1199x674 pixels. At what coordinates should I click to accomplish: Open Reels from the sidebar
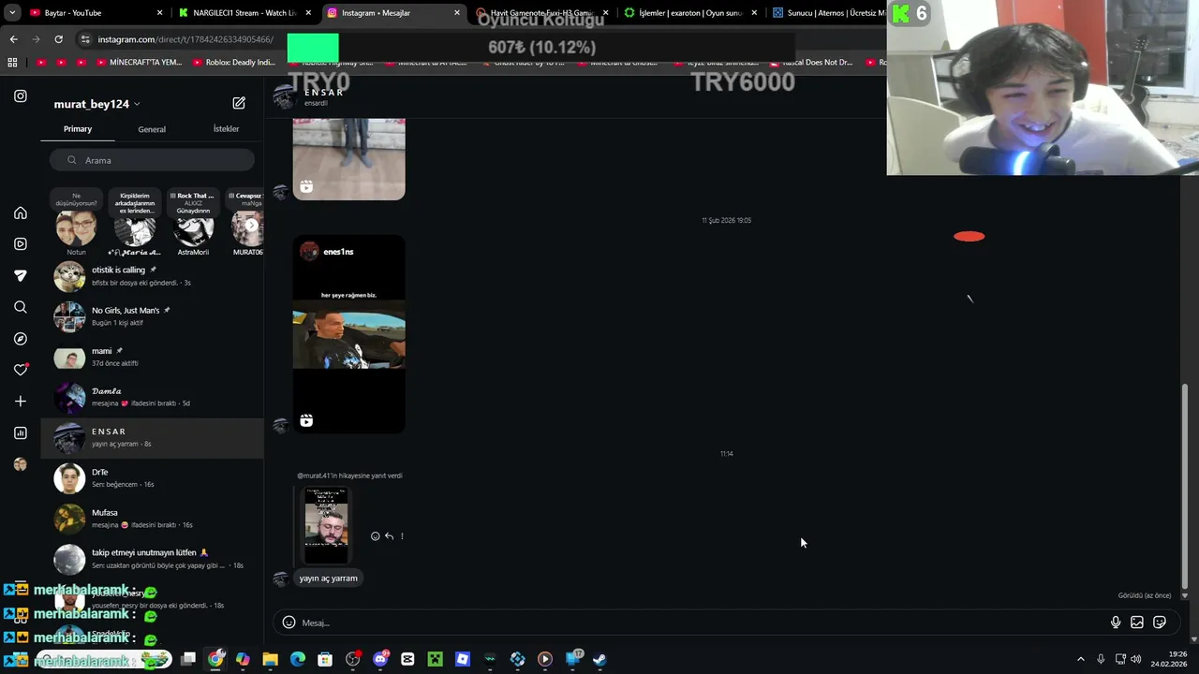pos(21,244)
